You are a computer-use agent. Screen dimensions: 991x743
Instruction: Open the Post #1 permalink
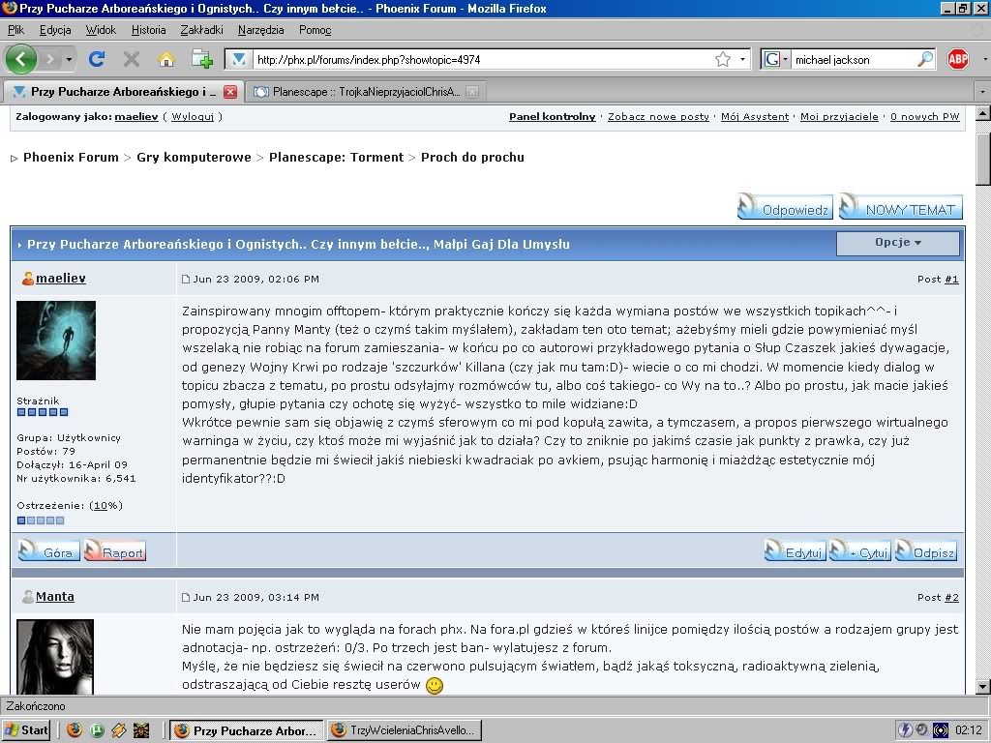[951, 280]
